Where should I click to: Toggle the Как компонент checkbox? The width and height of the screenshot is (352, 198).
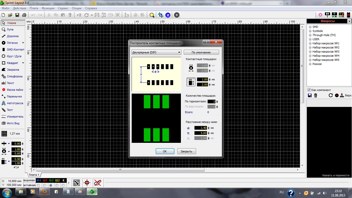click(309, 90)
